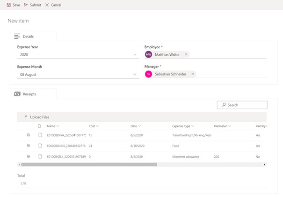
Task: Click the Manager people picker field
Action: click(x=205, y=74)
